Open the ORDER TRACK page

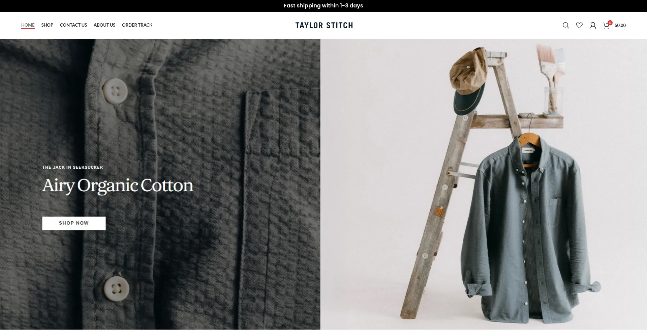(x=137, y=25)
